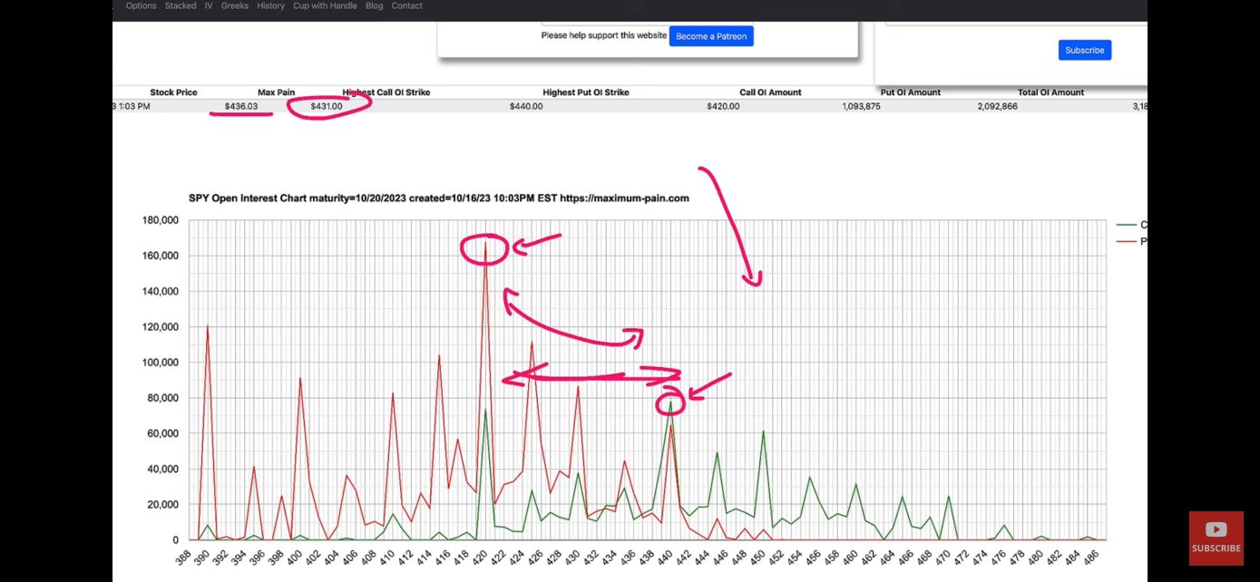Click the Stock Price column header
This screenshot has width=1260, height=582.
pyautogui.click(x=173, y=92)
